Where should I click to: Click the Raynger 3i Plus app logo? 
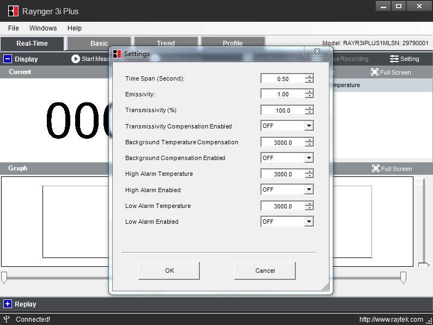(13, 11)
